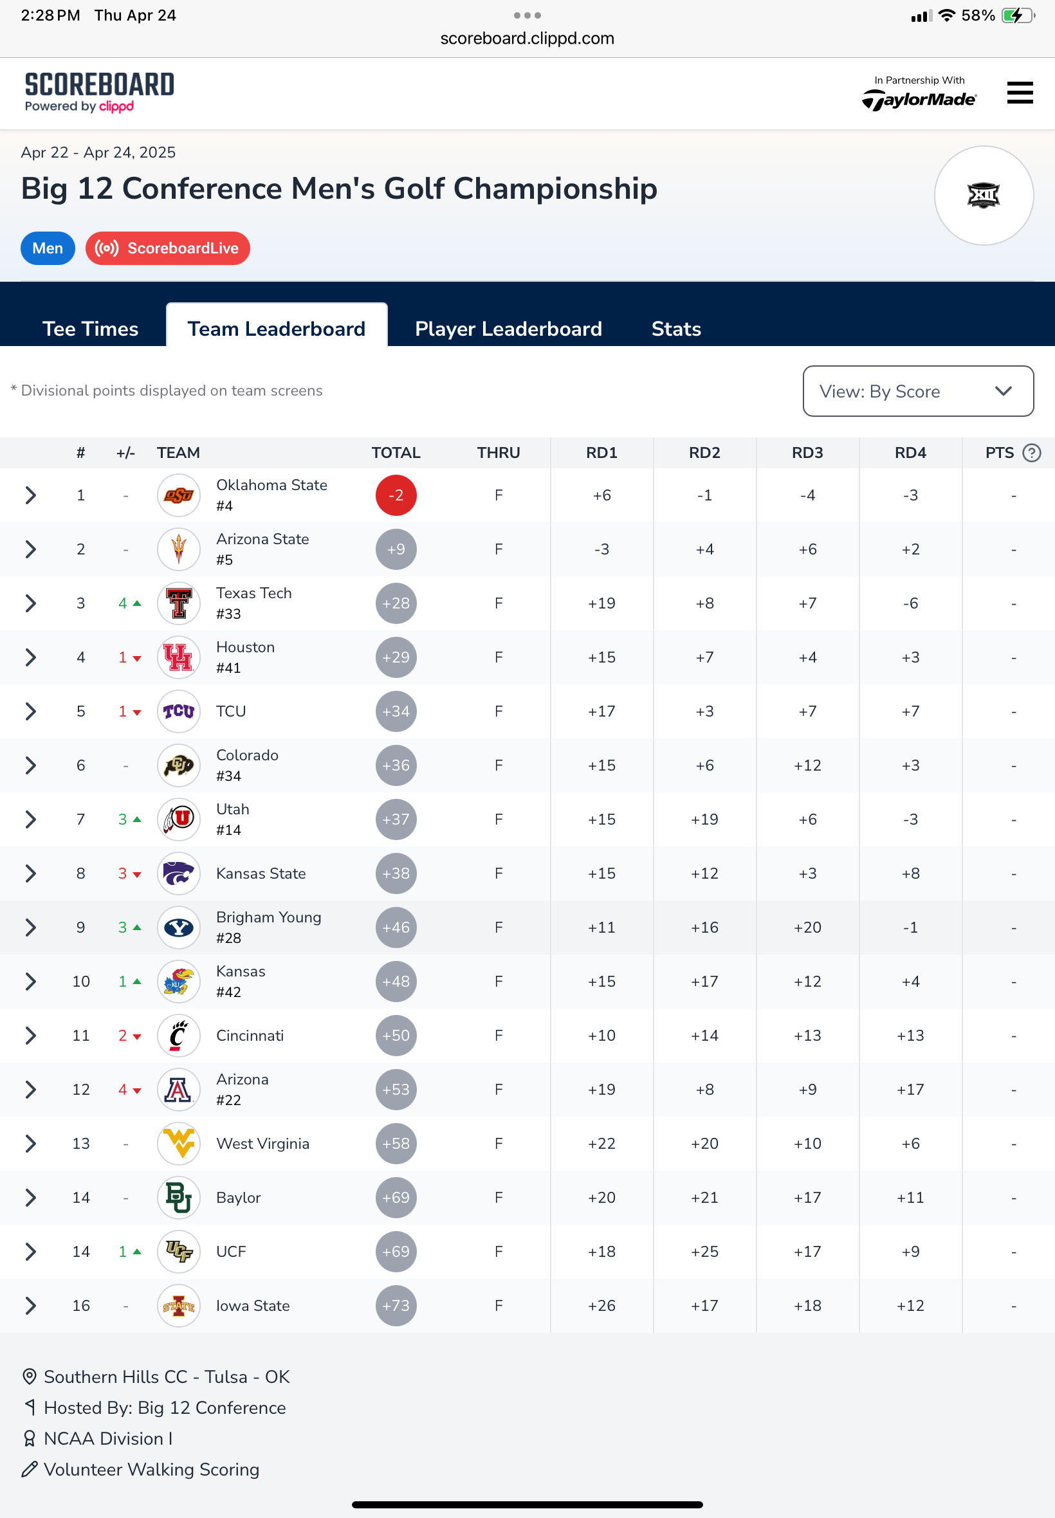1055x1518 pixels.
Task: Expand the Iowa State row chevron
Action: (x=30, y=1306)
